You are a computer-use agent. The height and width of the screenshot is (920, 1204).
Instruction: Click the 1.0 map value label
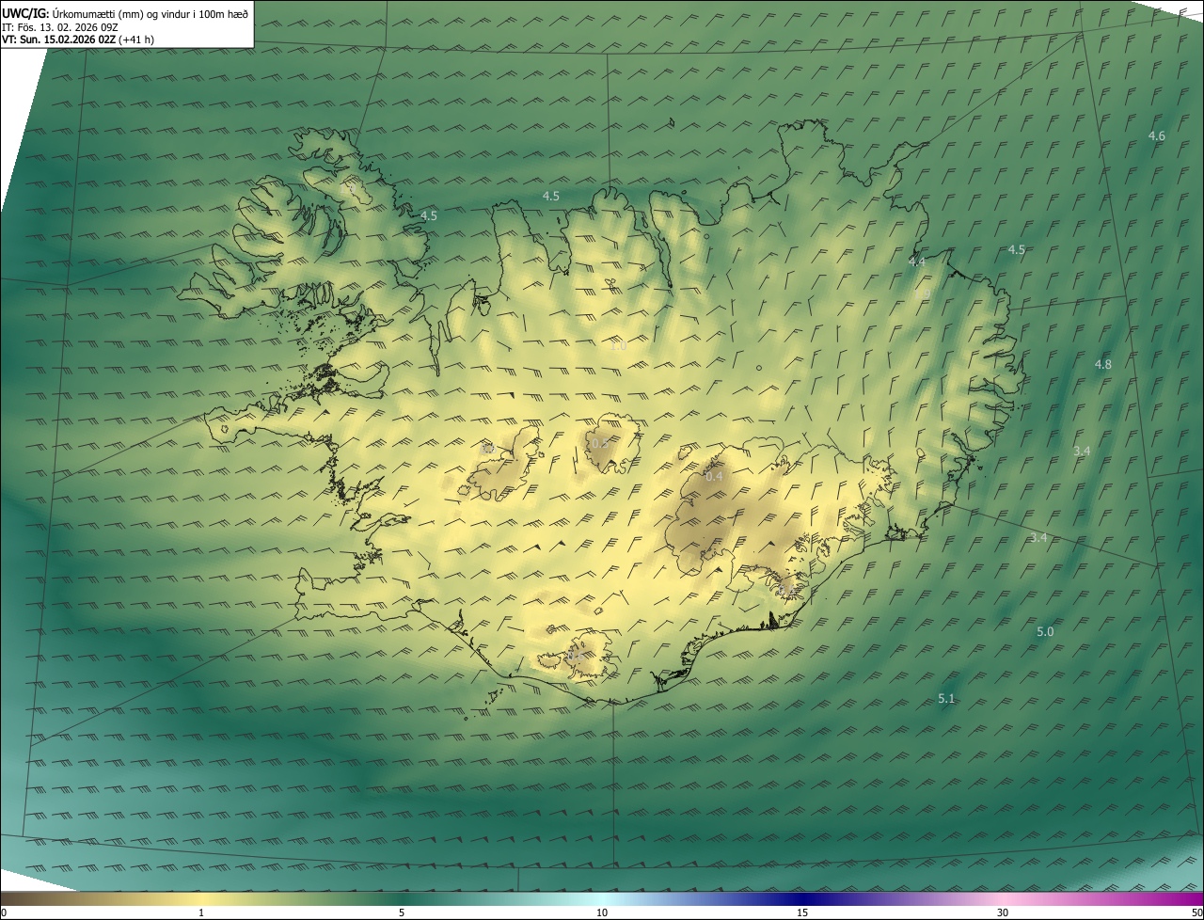click(x=618, y=346)
